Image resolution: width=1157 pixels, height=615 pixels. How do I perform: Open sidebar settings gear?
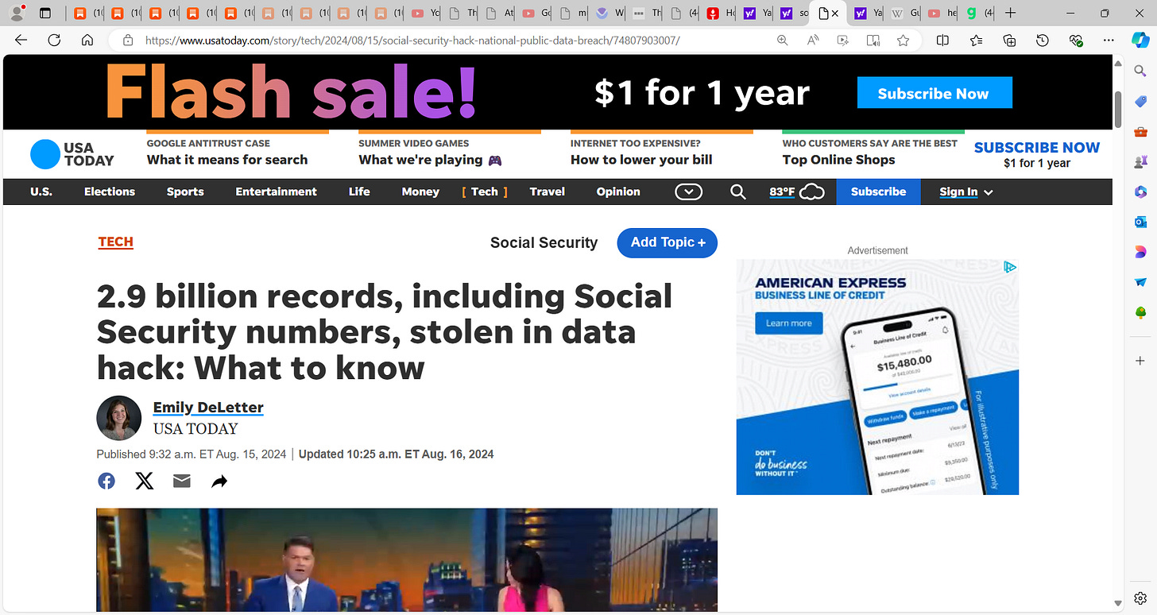click(1140, 599)
